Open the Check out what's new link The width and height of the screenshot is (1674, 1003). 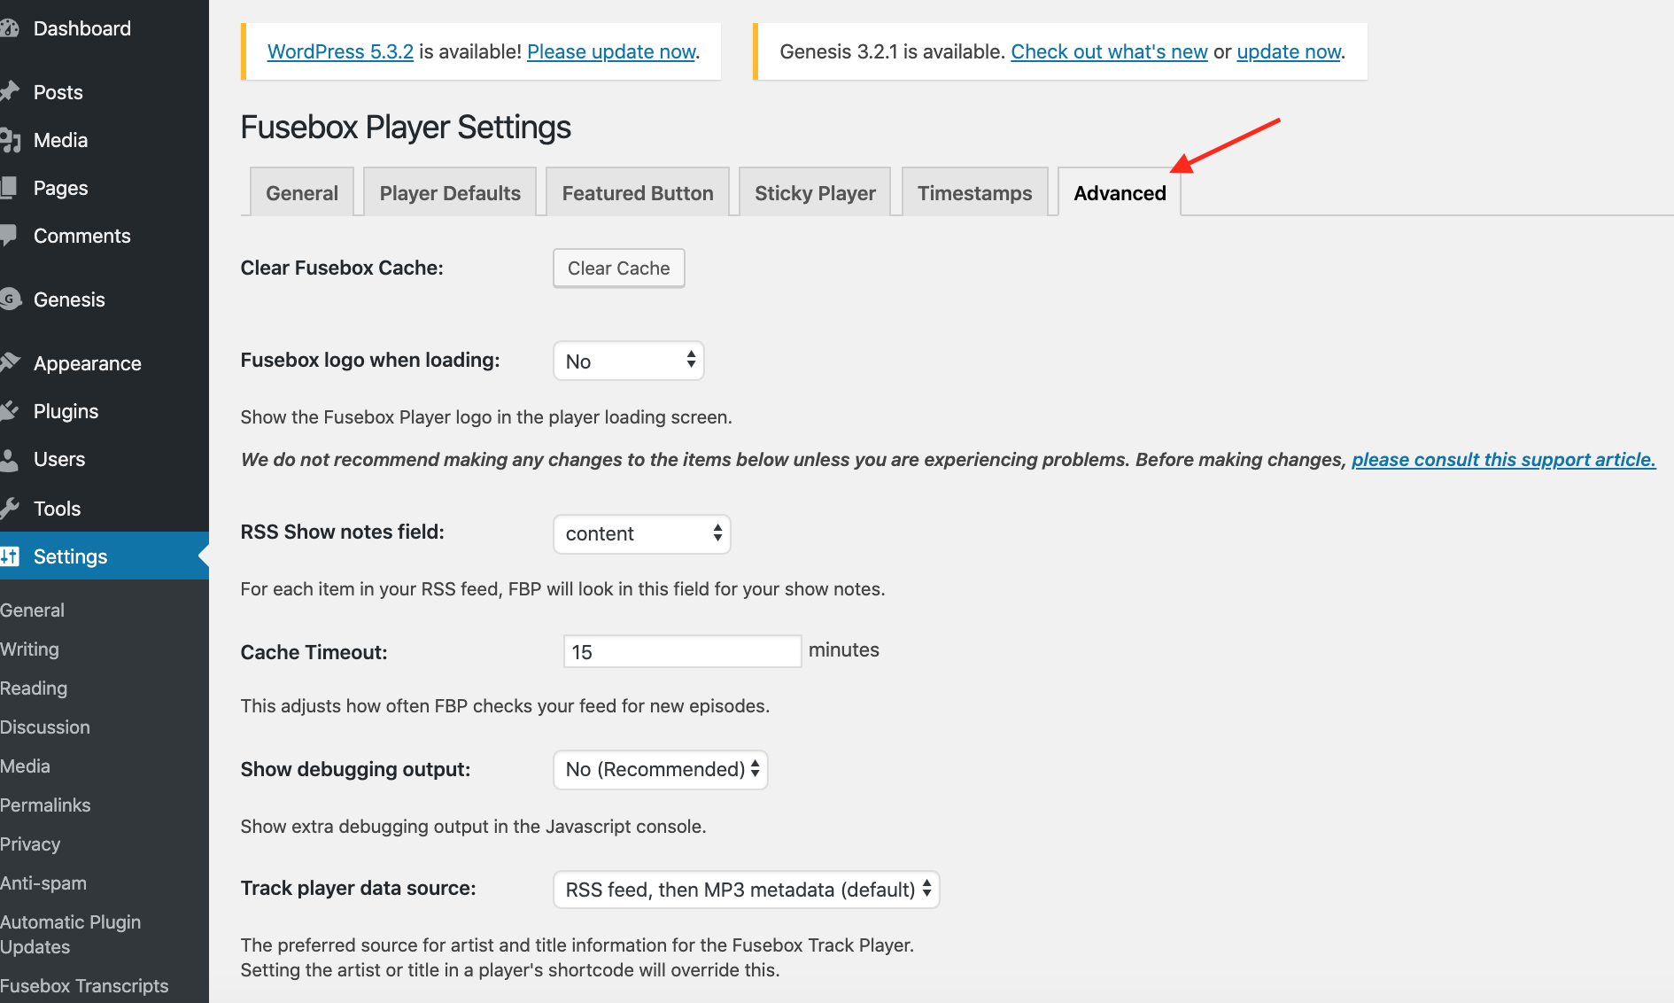coord(1109,51)
